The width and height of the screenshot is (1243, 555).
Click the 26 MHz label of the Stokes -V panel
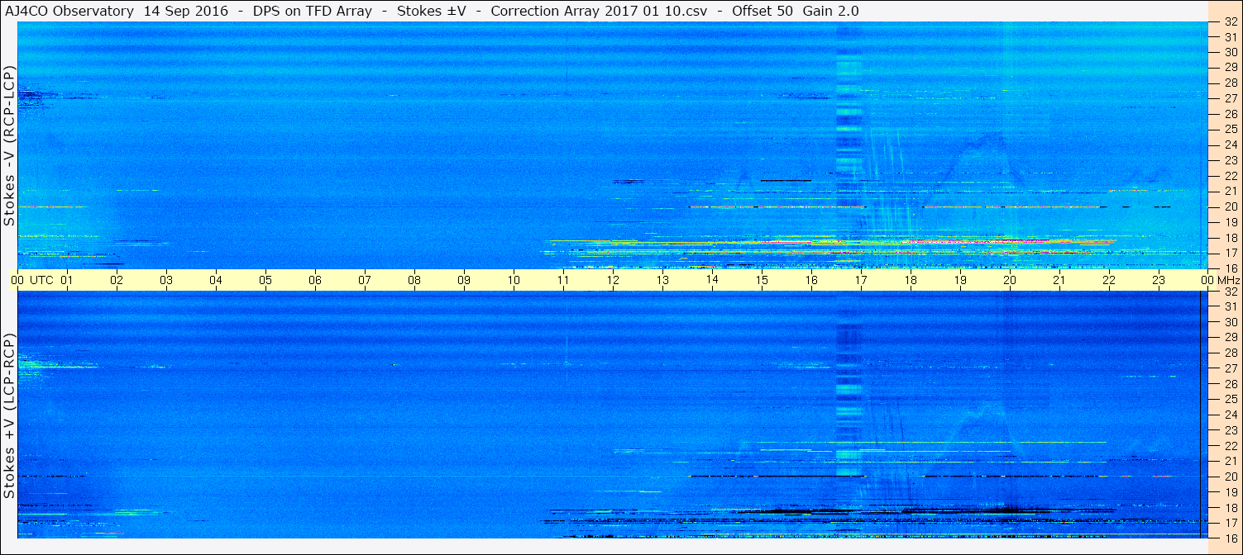click(1230, 114)
